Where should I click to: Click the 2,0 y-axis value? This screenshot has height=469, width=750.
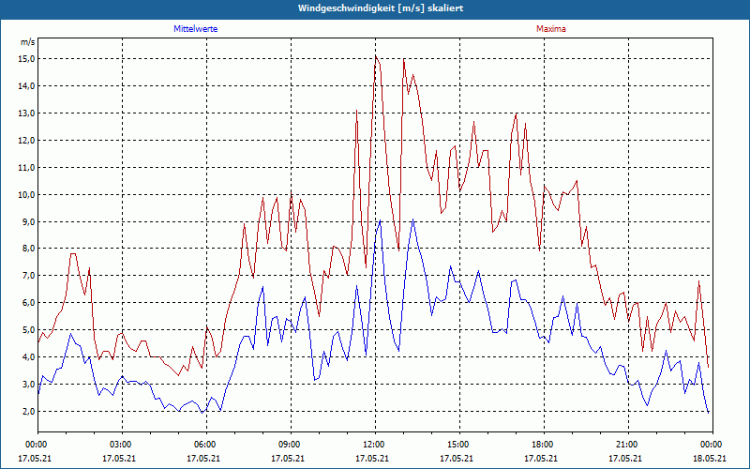click(x=29, y=412)
